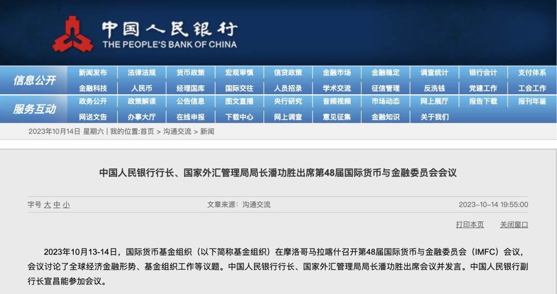Image resolution: width=557 pixels, height=294 pixels.
Task: Set font size to 中
Action: tap(57, 204)
